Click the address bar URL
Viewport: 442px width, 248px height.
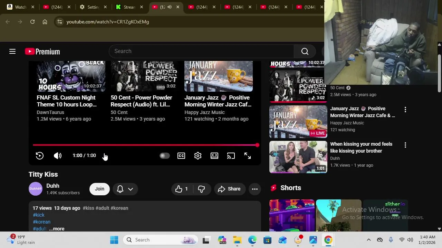(108, 22)
